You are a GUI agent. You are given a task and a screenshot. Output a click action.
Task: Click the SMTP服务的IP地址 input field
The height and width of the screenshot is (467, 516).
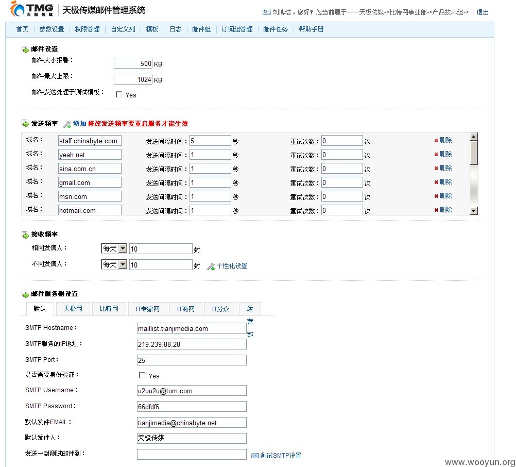click(x=192, y=344)
